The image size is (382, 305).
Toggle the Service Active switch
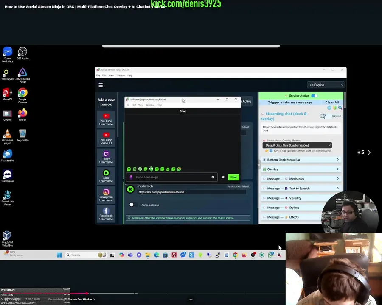tap(314, 96)
